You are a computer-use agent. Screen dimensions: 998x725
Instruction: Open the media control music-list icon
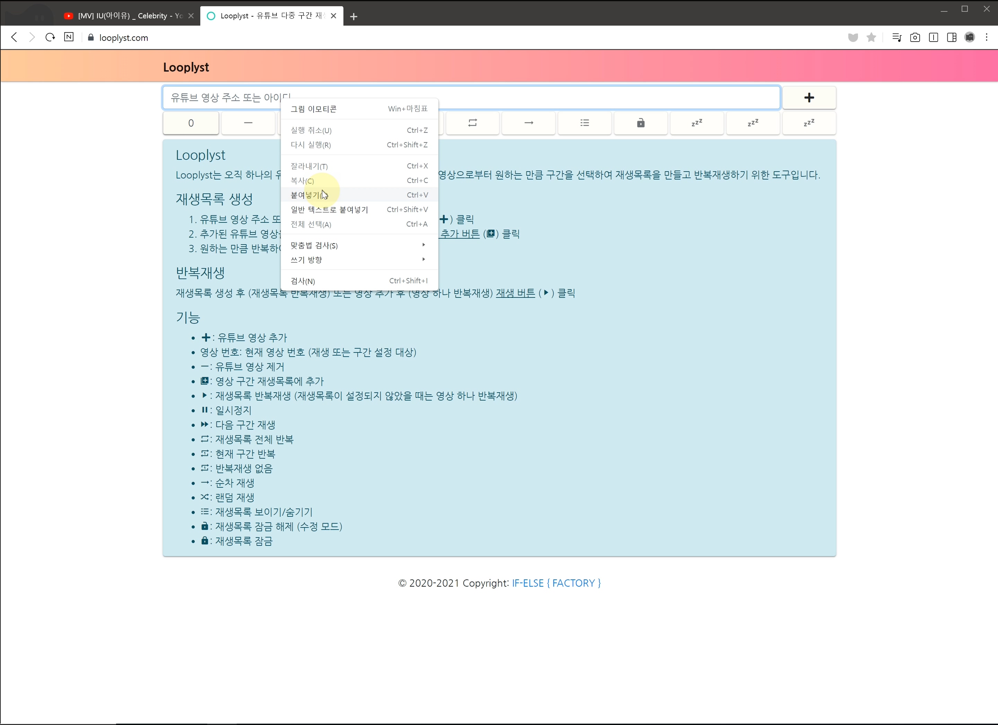(896, 37)
